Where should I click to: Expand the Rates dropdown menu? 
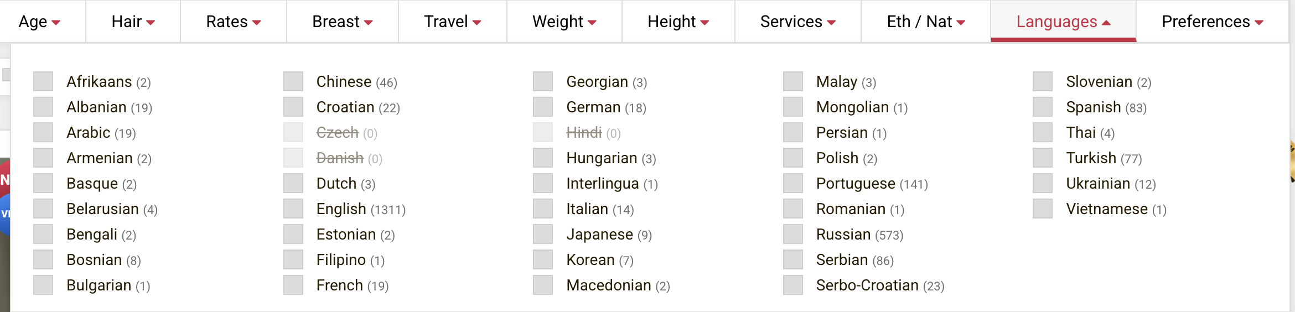[x=233, y=22]
